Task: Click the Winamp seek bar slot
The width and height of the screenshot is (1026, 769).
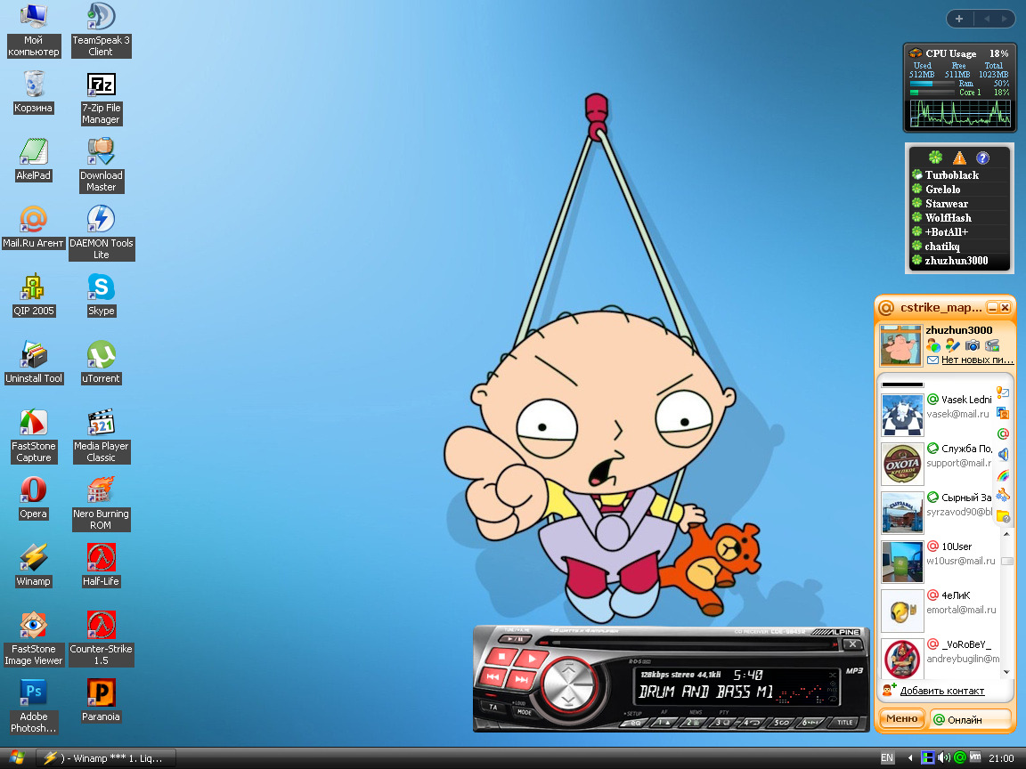Action: click(x=696, y=644)
